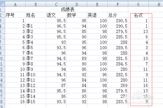163x108 pixels.
Task: Select column E header
Action: [97, 4]
